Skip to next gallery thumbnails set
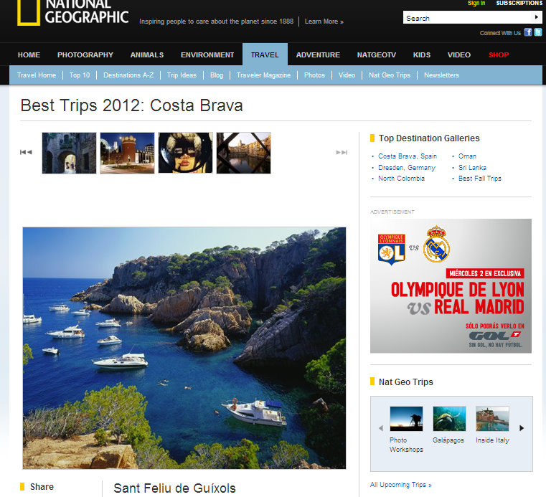 pos(342,152)
